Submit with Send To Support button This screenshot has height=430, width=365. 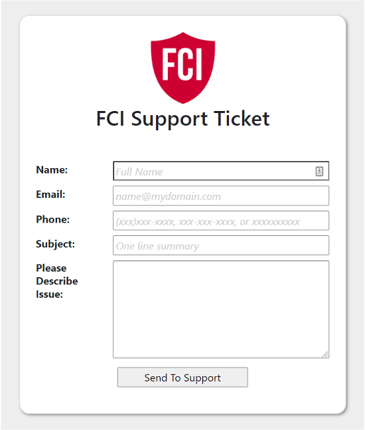[183, 377]
